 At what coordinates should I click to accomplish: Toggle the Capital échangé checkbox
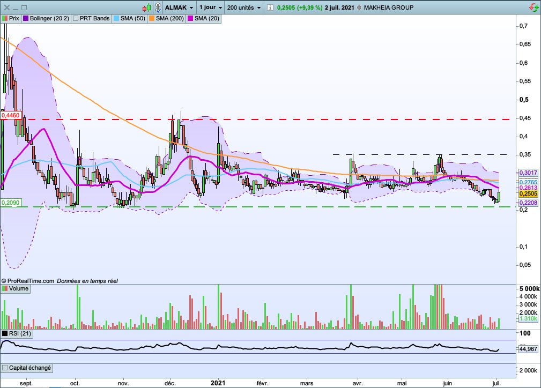tap(5, 368)
